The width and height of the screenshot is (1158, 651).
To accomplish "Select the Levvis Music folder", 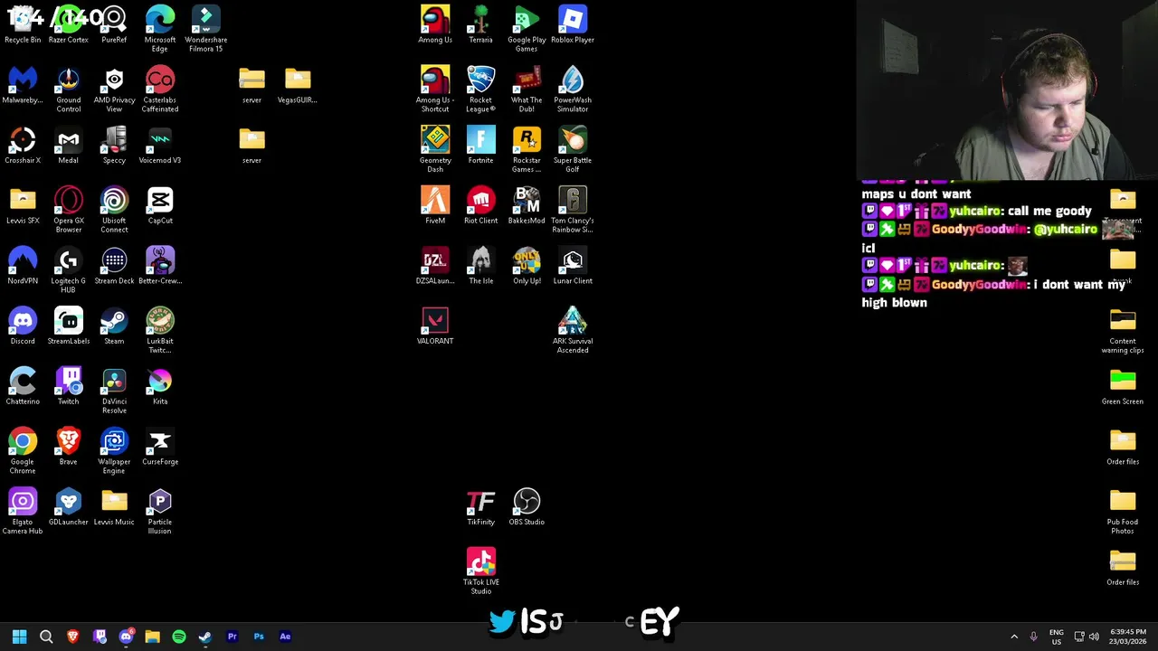I will tap(114, 508).
